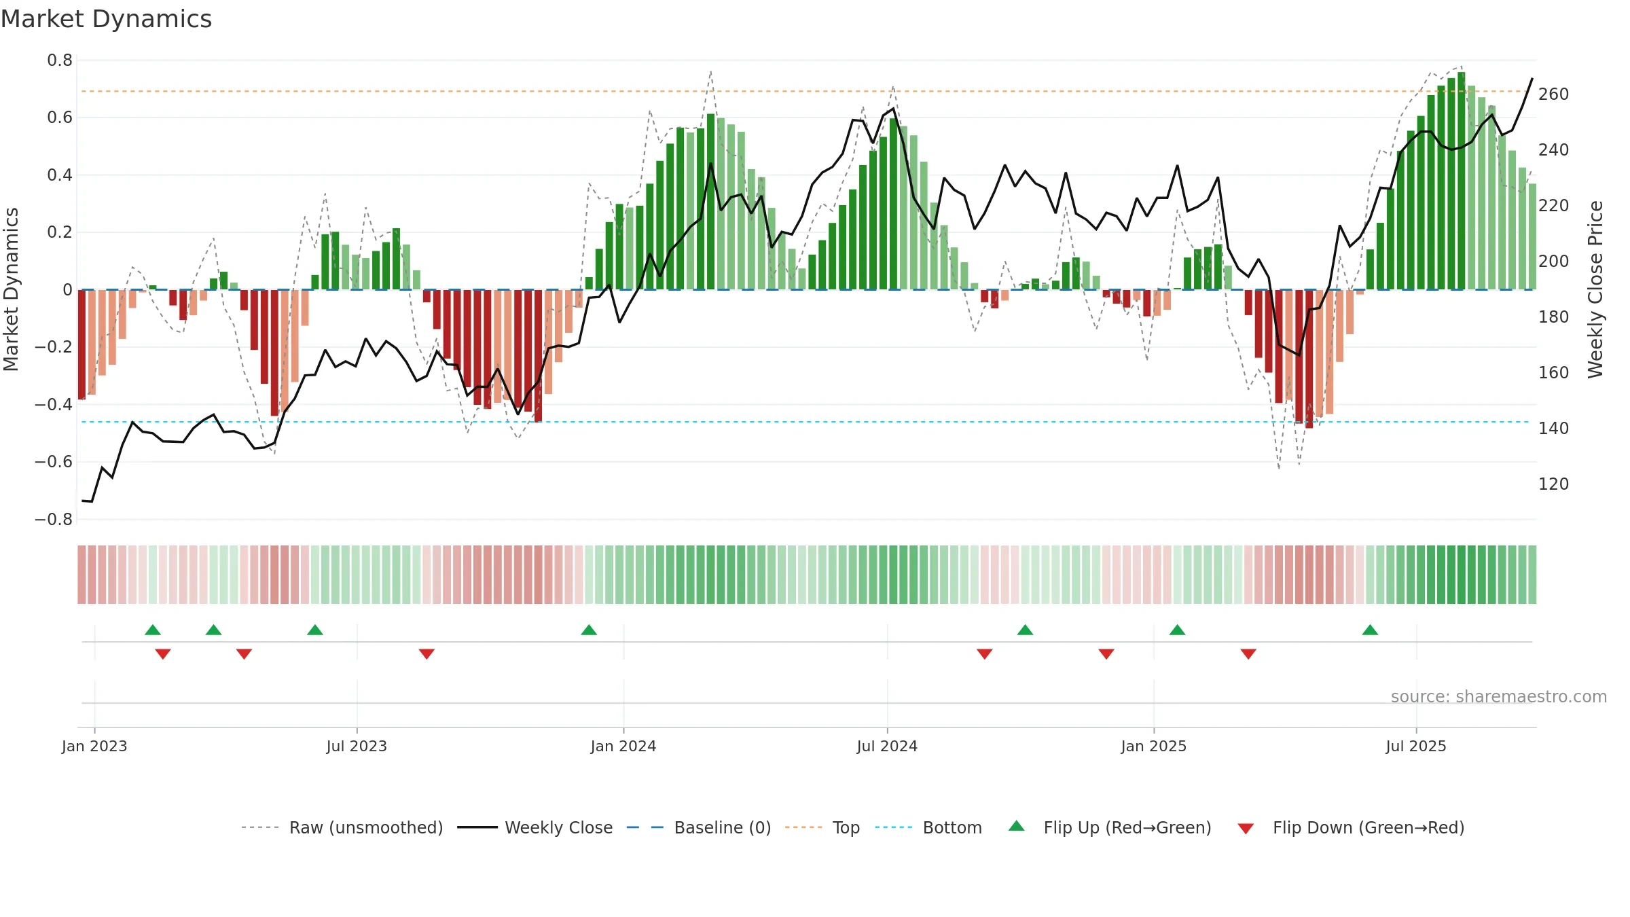
Task: Click the cyan dashed Bottom threshold line
Action: (x=806, y=422)
